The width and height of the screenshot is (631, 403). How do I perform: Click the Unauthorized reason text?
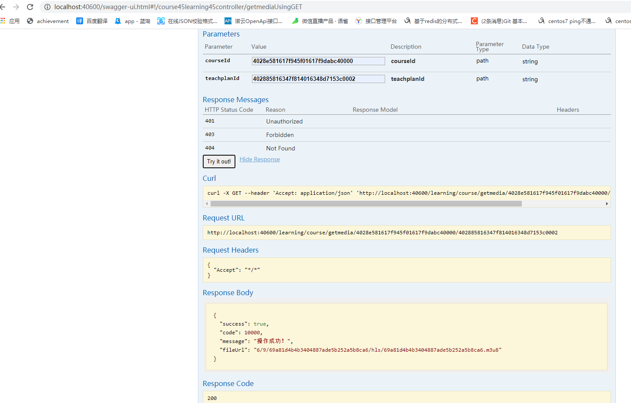tap(284, 122)
